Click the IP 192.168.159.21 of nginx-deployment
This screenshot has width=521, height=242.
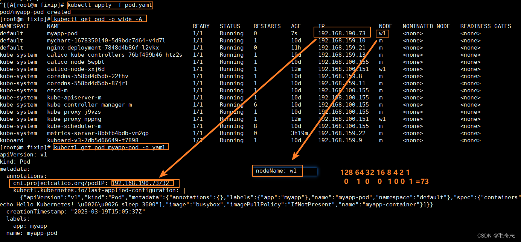[x=342, y=48]
